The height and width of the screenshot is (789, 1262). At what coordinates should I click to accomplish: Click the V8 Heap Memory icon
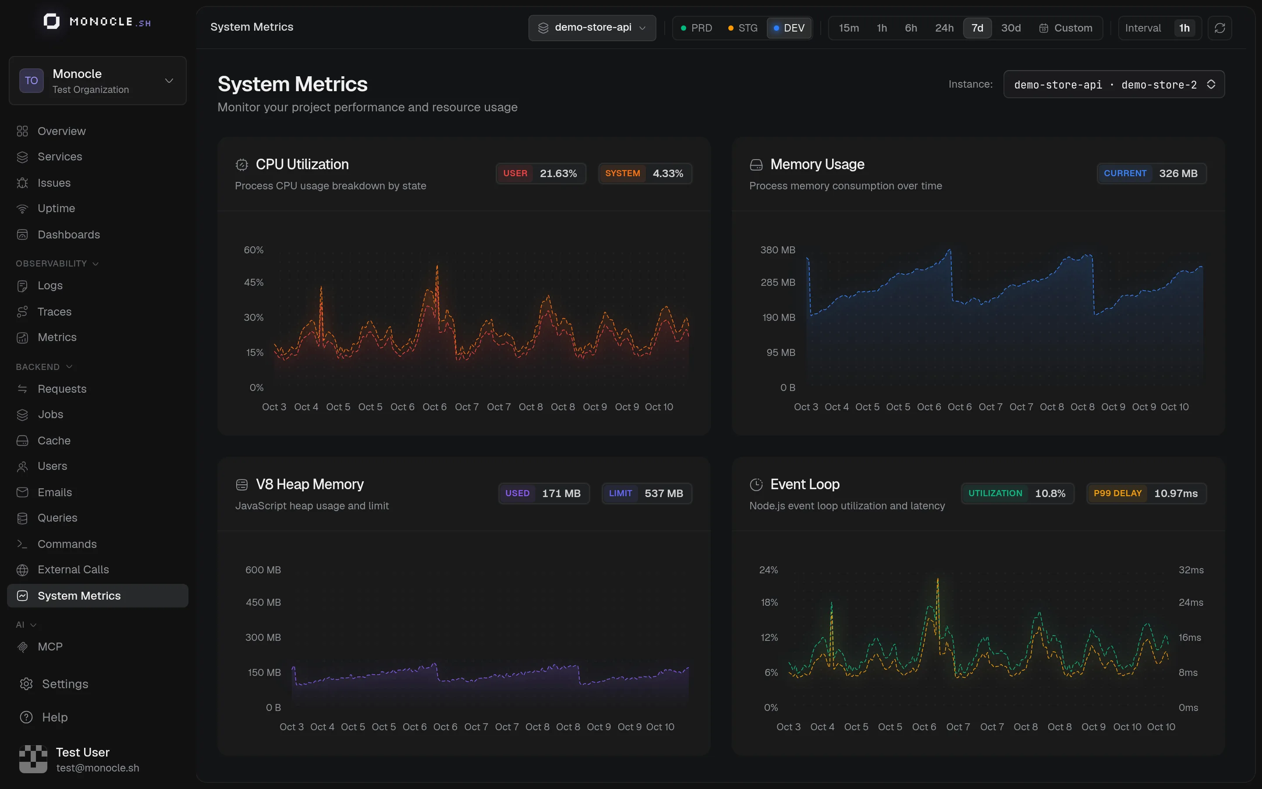(x=241, y=485)
